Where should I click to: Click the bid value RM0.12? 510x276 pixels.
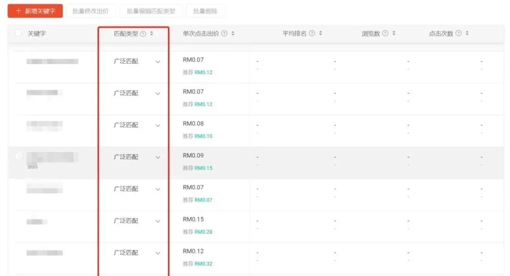193,251
